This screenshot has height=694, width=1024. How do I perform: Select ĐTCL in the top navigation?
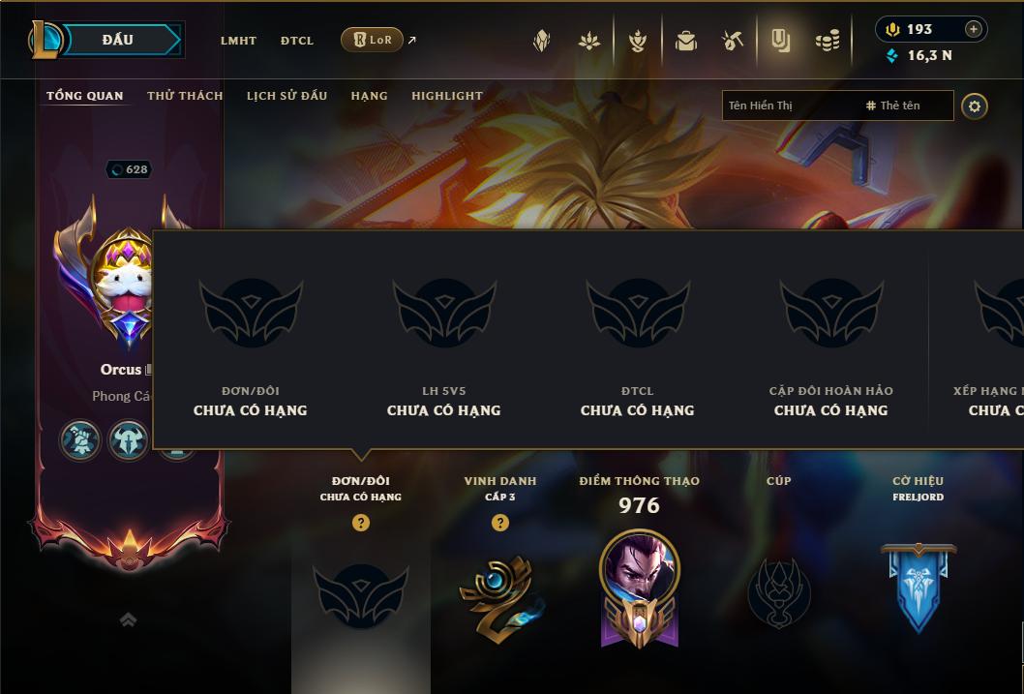[x=297, y=41]
